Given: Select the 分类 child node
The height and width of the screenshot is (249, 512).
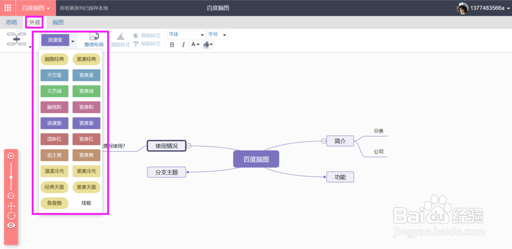Looking at the screenshot, I should [378, 131].
